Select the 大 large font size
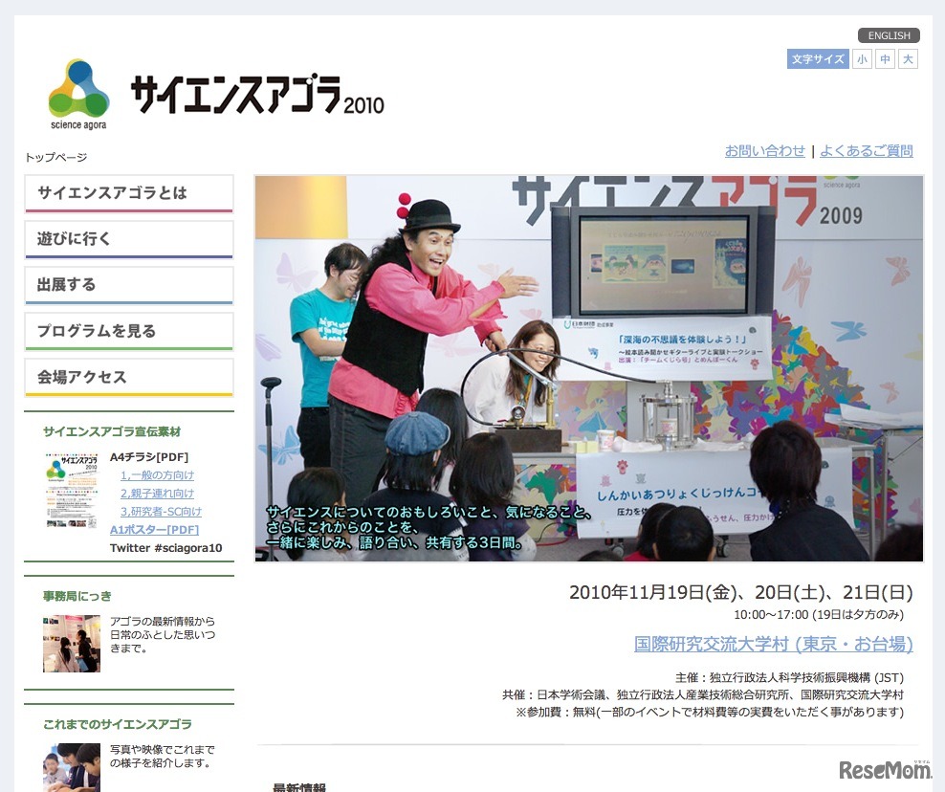The width and height of the screenshot is (945, 792). point(907,58)
